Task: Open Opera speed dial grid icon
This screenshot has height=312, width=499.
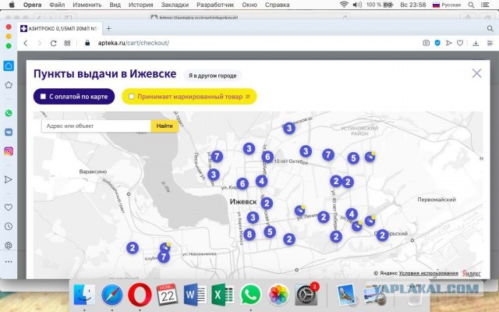Action: point(67,43)
